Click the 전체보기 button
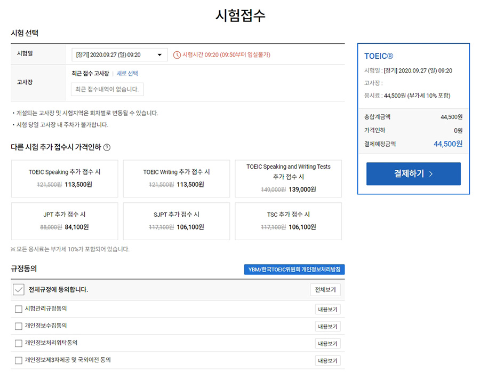This screenshot has height=372, width=480. 325,290
